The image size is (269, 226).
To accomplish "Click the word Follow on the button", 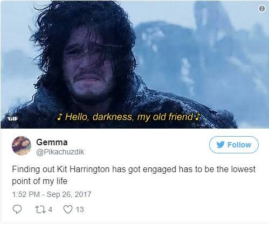I will [x=239, y=145].
